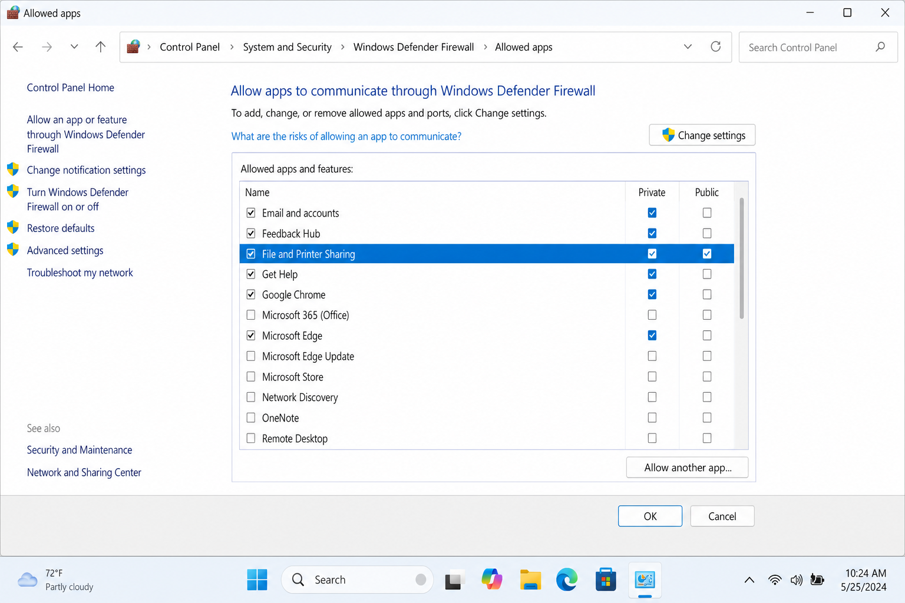Click the Back navigation arrow
This screenshot has width=905, height=603.
point(18,47)
